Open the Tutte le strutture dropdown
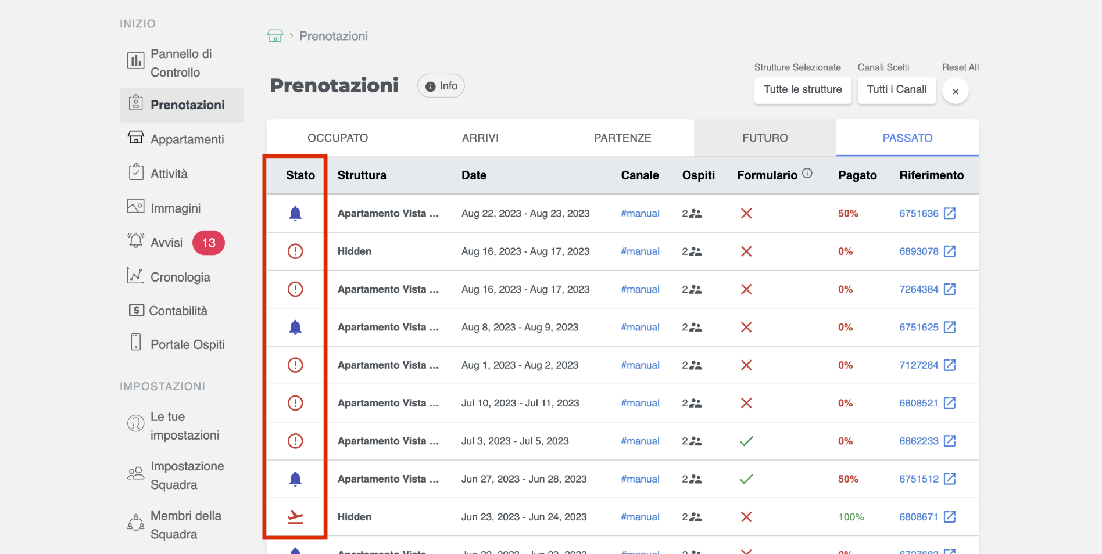The image size is (1102, 554). (802, 90)
